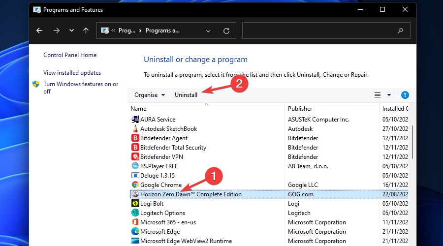The image size is (443, 246).
Task: Open the view options dropdown arrow
Action: pyautogui.click(x=389, y=95)
